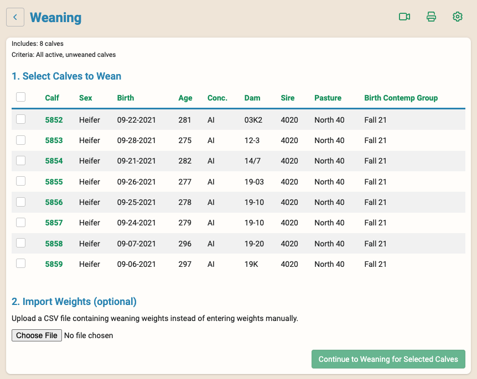Click Choose File to upload weights CSV

click(x=37, y=335)
